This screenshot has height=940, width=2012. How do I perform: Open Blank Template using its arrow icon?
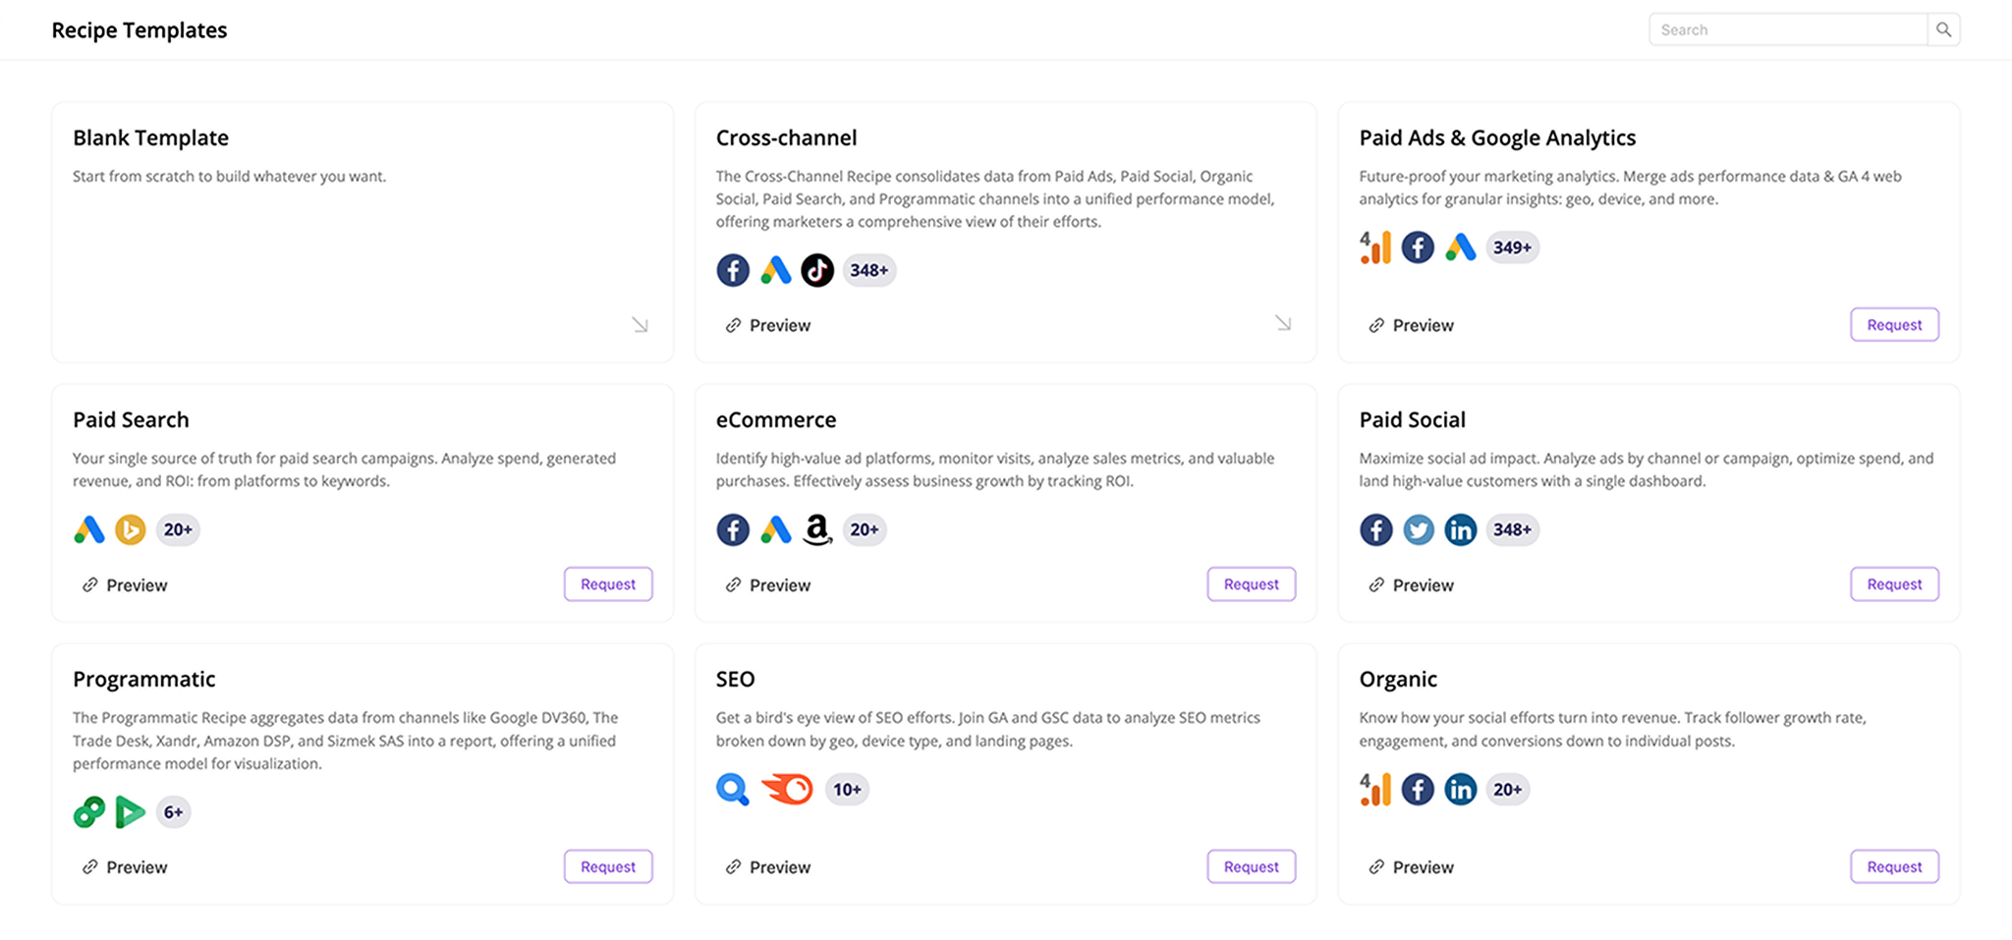(640, 324)
